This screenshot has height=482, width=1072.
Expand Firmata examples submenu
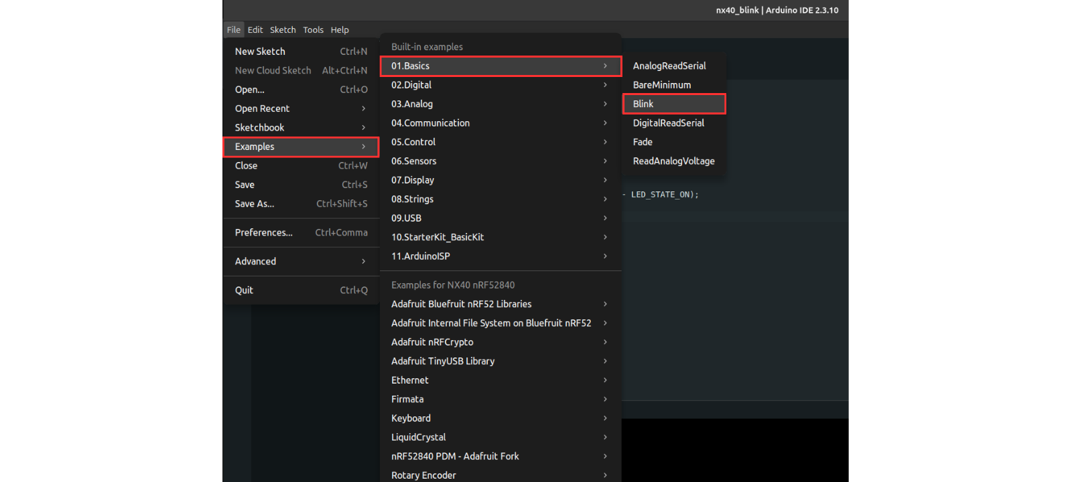point(500,400)
